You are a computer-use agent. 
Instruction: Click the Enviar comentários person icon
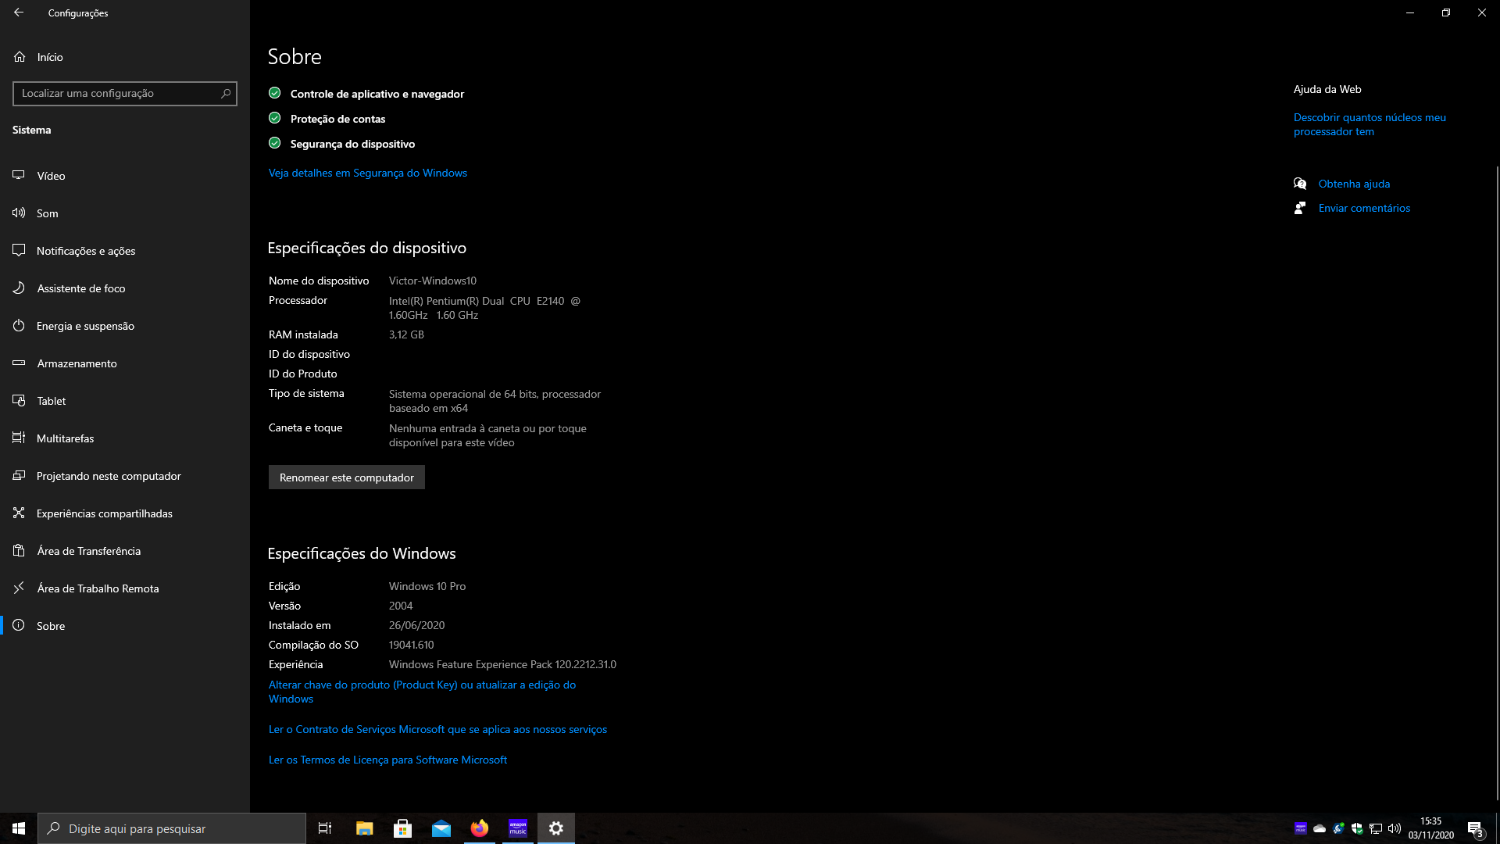tap(1300, 208)
